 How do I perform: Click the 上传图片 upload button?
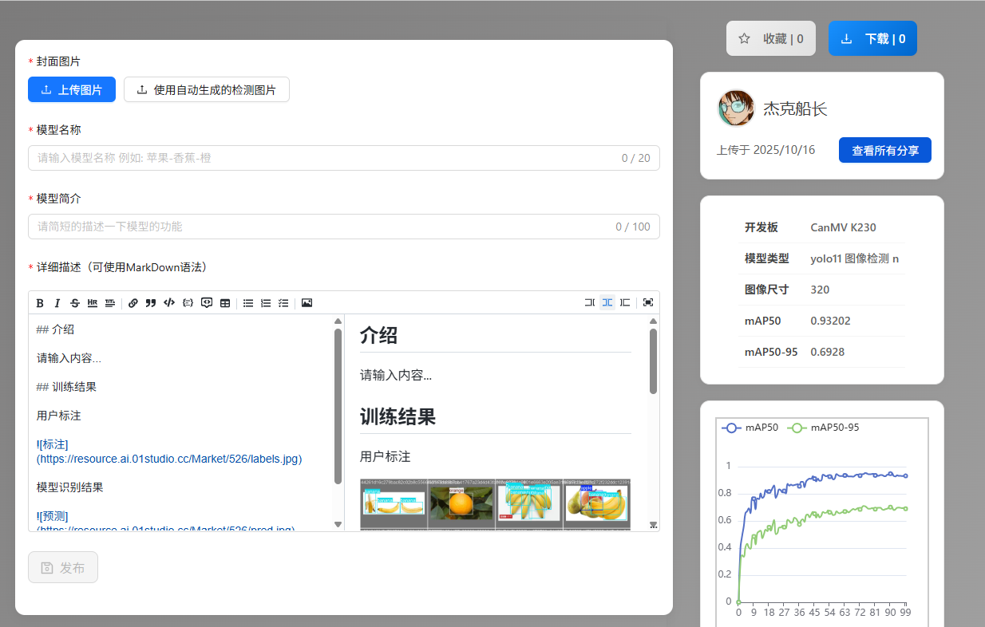point(72,90)
